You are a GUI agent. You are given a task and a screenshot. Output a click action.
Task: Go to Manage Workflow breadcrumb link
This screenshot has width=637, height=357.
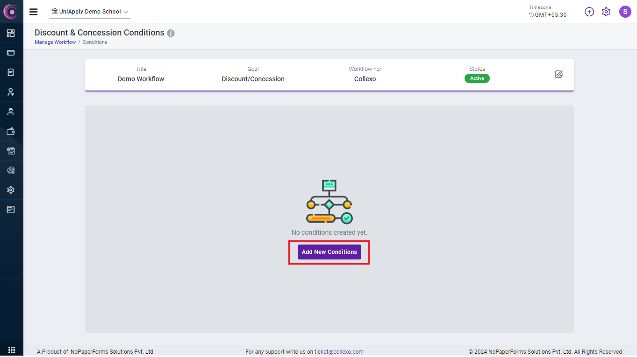[55, 42]
